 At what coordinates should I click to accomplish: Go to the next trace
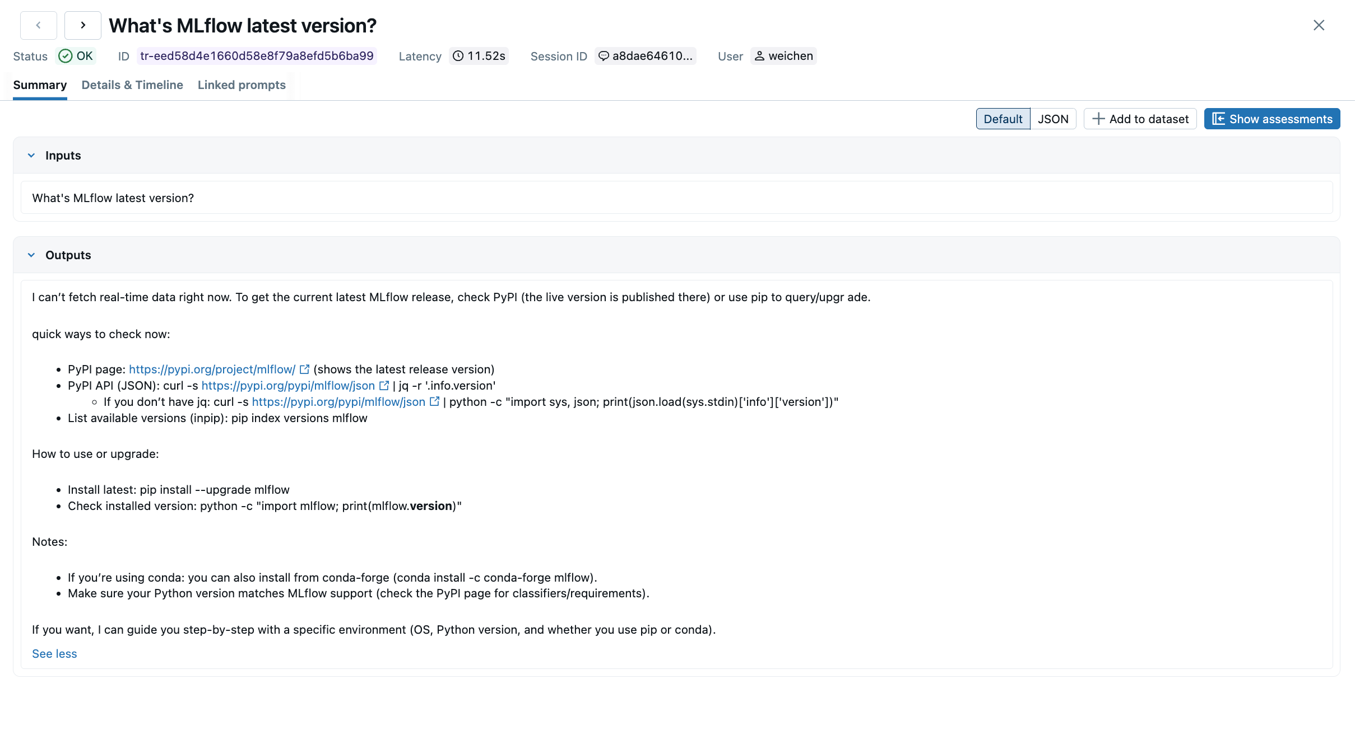pos(83,25)
